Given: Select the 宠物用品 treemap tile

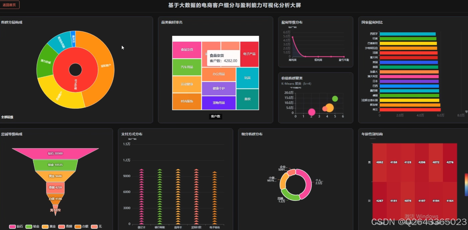Looking at the screenshot, I should 219,103.
